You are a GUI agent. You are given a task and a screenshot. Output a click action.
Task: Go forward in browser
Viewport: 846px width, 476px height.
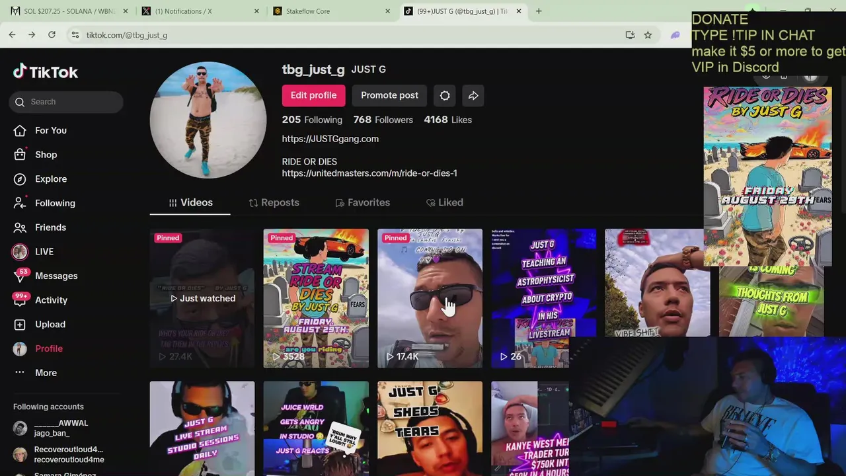[x=32, y=35]
